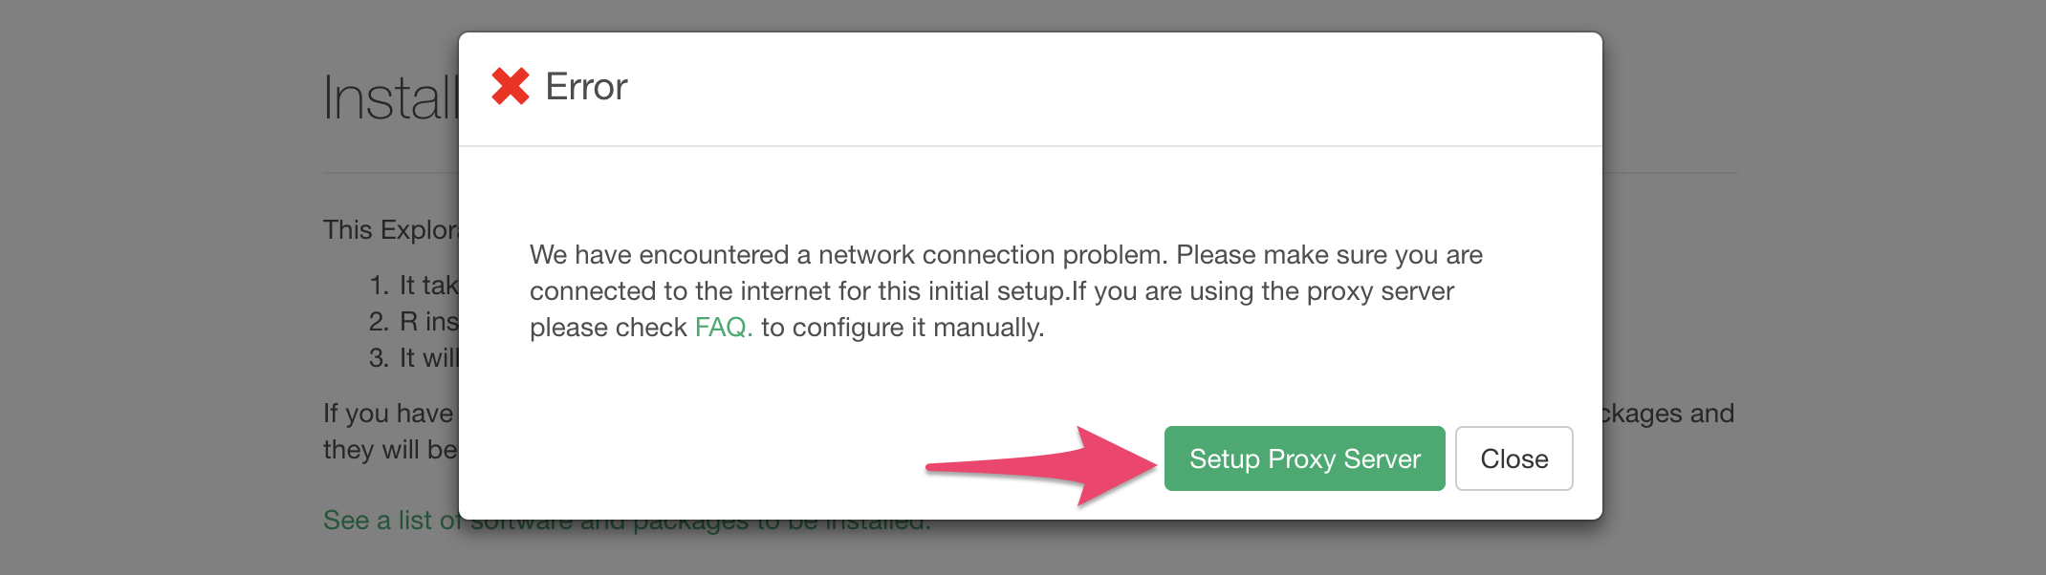Click "to configure it manually" text

pyautogui.click(x=903, y=328)
